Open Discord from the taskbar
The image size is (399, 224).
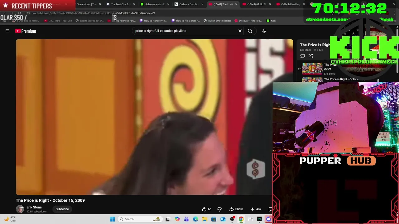[268, 219]
